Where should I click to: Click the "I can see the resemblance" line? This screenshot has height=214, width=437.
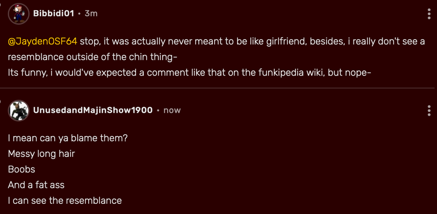65,200
